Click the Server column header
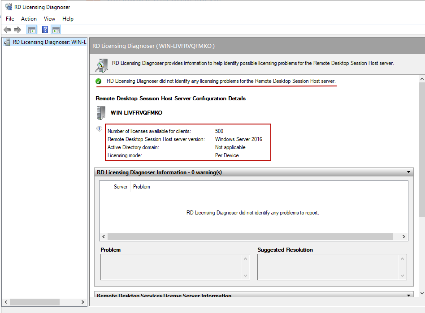 click(121, 187)
